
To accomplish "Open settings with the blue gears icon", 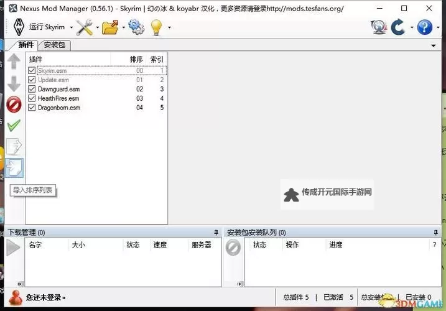I will pos(136,27).
